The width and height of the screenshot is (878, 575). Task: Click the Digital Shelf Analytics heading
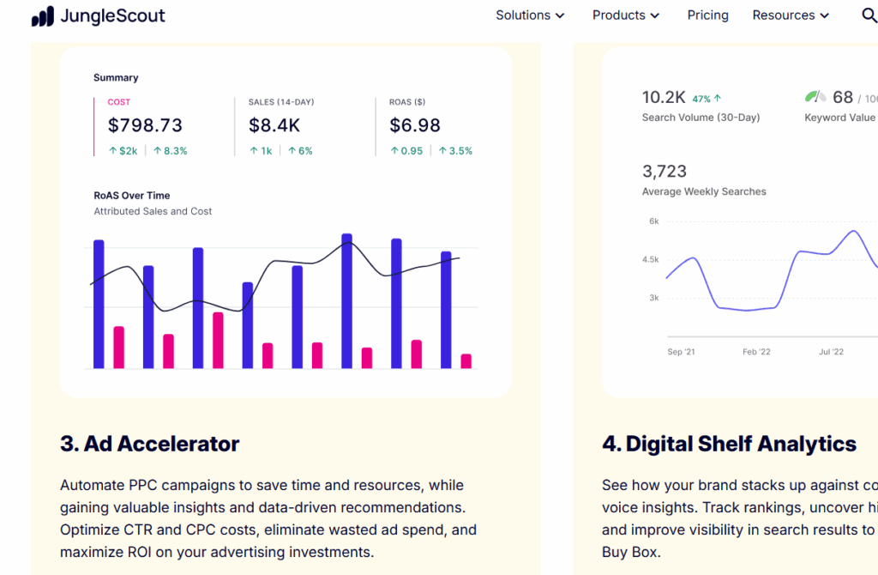(729, 444)
